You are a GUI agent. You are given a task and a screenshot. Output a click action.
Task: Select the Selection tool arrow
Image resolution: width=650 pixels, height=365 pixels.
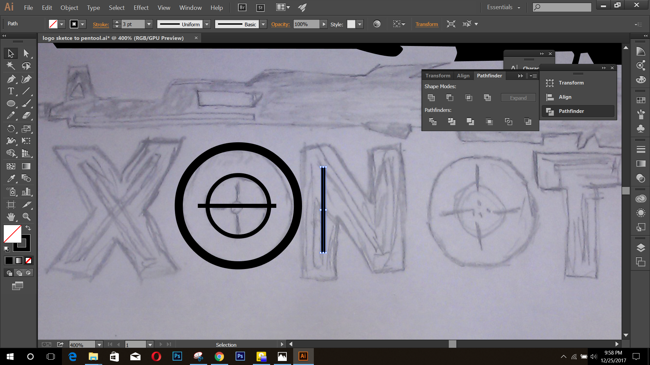click(11, 53)
